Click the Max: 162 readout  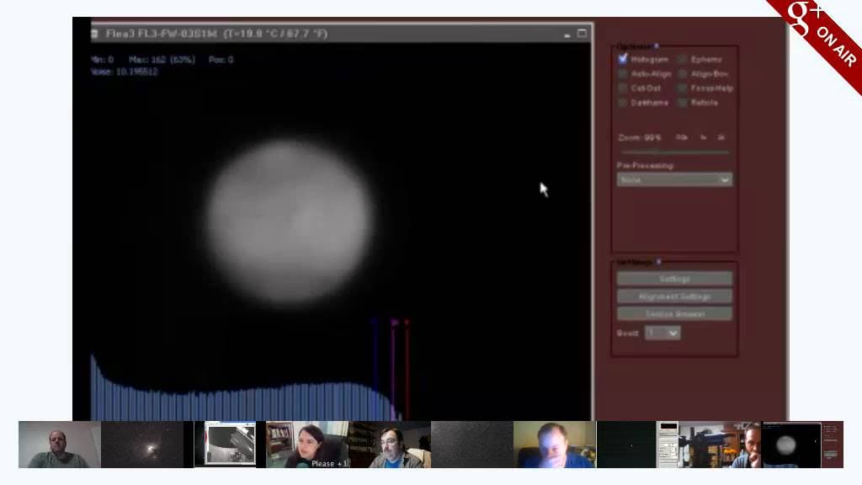(x=162, y=60)
